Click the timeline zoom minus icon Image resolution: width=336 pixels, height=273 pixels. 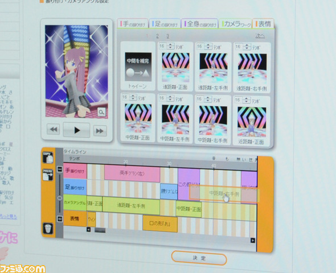tap(60, 169)
